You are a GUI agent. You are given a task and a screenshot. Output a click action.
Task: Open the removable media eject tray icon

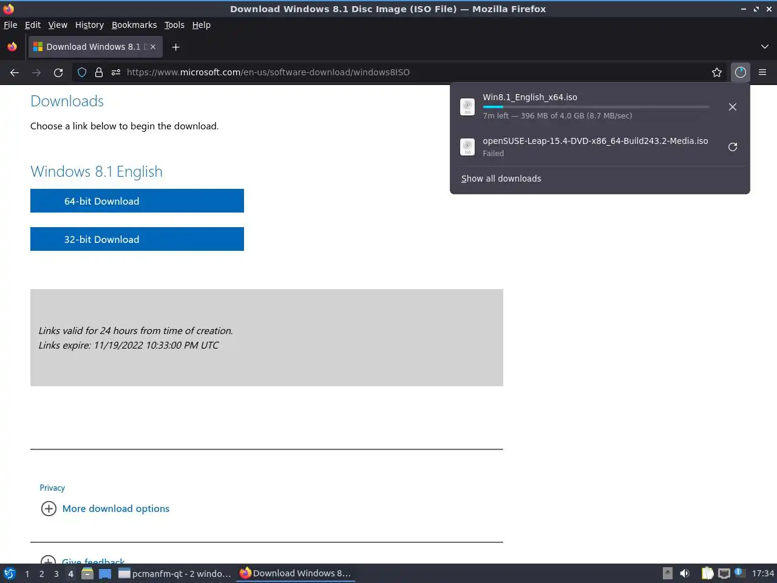point(668,573)
